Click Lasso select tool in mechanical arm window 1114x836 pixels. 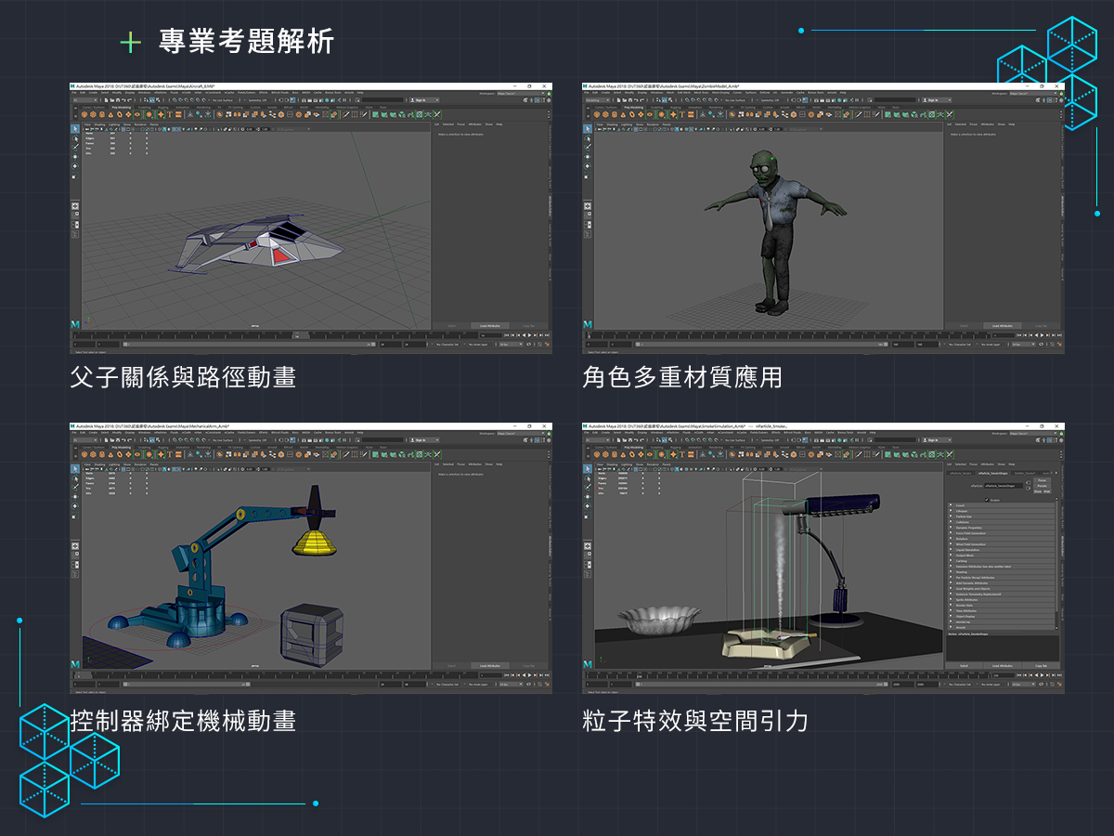[76, 477]
